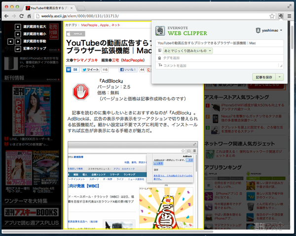The height and width of the screenshot is (236, 296).
Task: Click the yashimac account shield icon
Action: [x=258, y=30]
